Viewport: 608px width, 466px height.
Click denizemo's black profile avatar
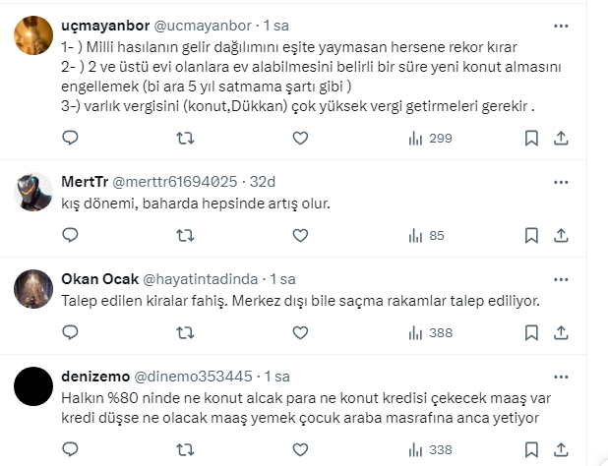[34, 385]
